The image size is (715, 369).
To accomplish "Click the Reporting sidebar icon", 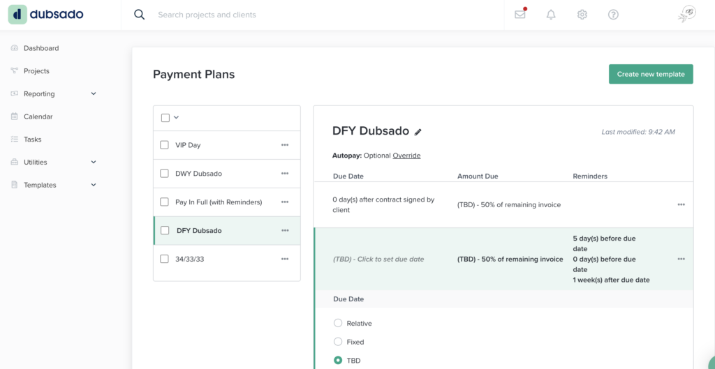I will pyautogui.click(x=14, y=93).
